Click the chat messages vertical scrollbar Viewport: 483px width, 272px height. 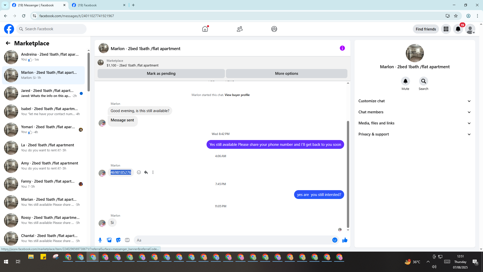(x=348, y=174)
